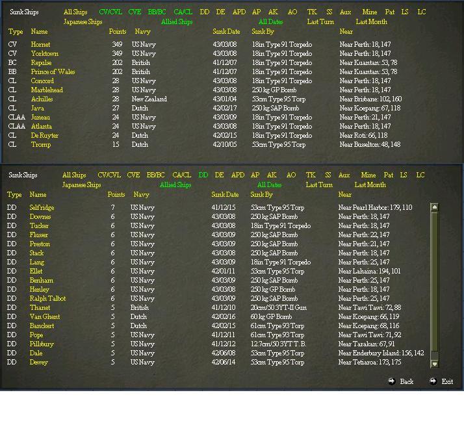464x421 pixels.
Task: Sort bottom list by Sunk By header
Action: [x=262, y=195]
